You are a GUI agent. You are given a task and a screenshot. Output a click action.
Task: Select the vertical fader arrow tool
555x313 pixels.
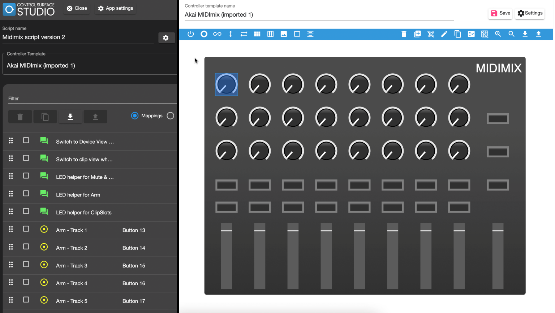[231, 34]
